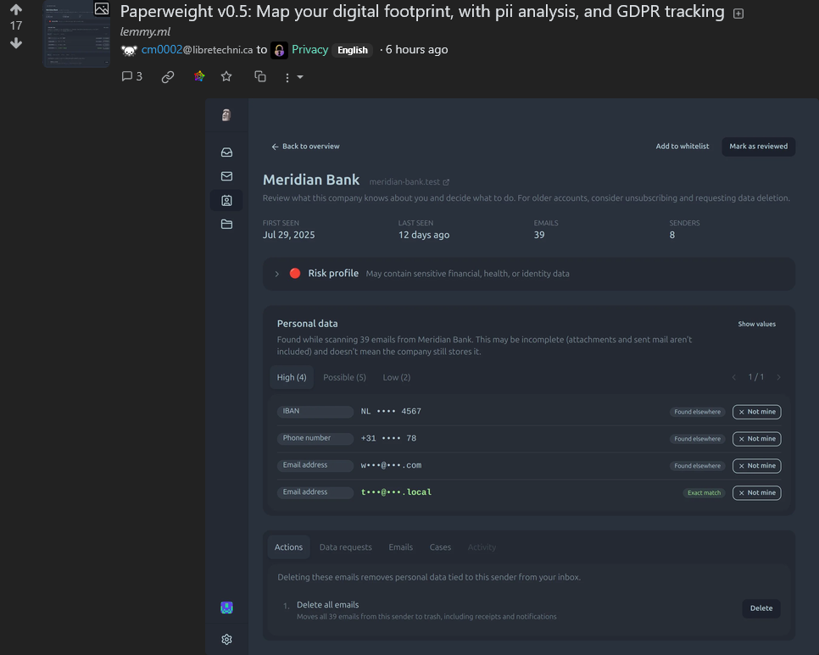819x655 pixels.
Task: Open the 3 comments link
Action: click(x=131, y=77)
